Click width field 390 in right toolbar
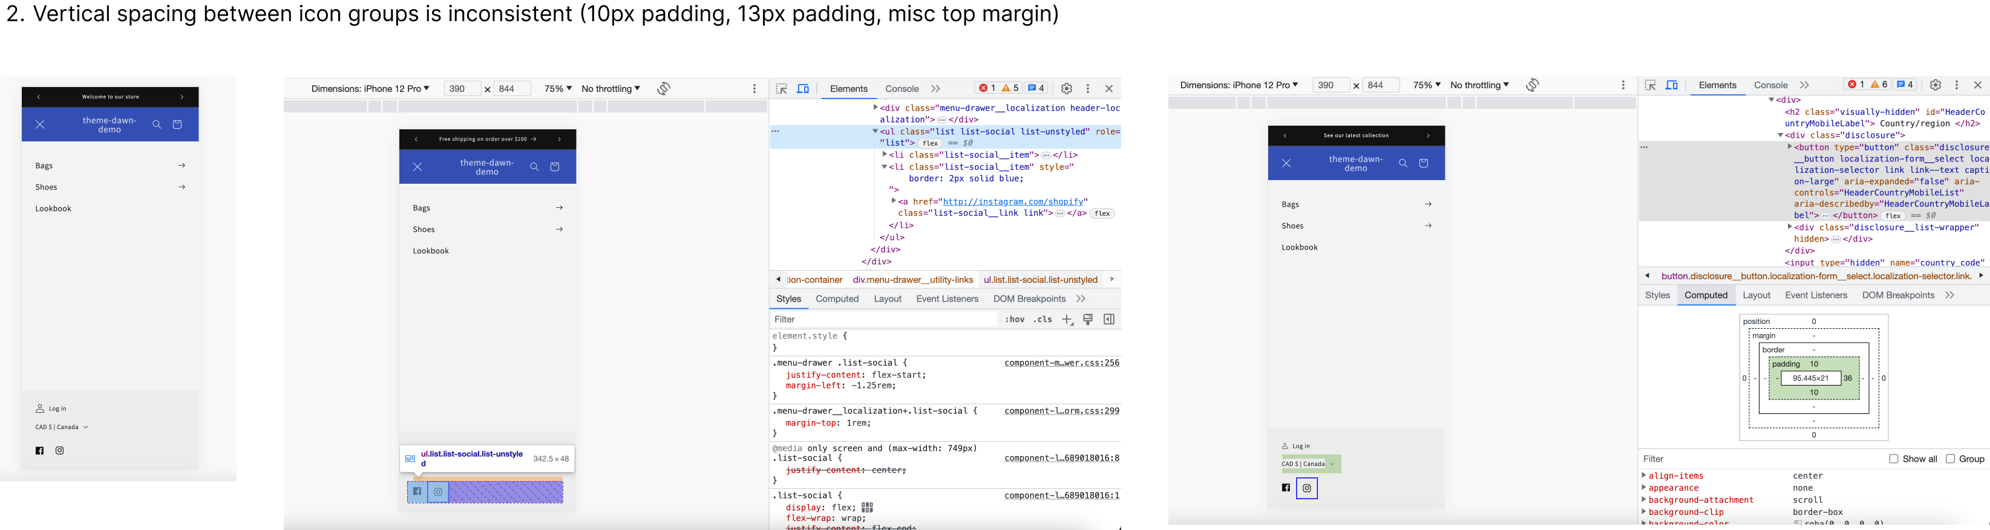Image resolution: width=1990 pixels, height=530 pixels. [x=1330, y=85]
